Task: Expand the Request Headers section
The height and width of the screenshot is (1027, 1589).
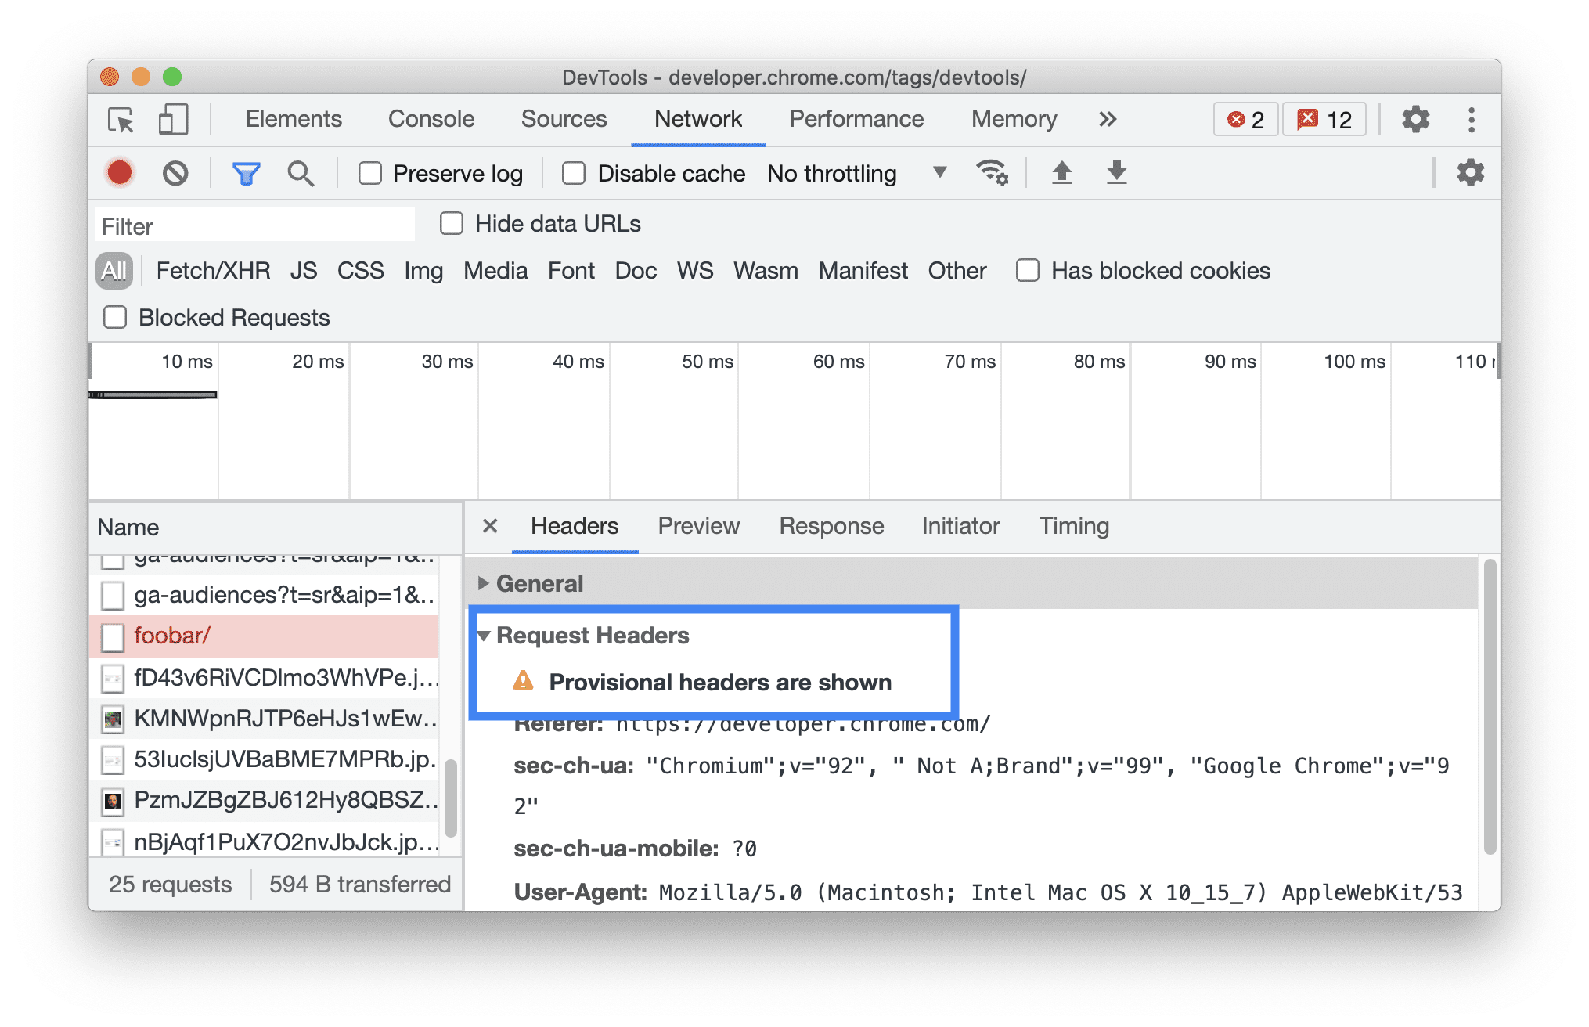Action: (x=488, y=636)
